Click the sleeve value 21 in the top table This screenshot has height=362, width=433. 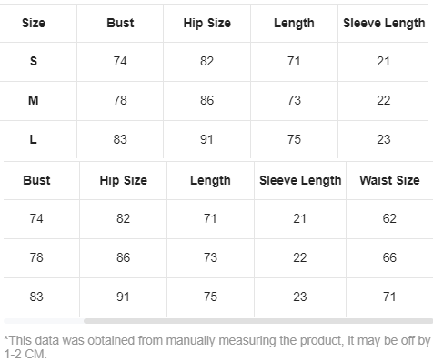[383, 61]
